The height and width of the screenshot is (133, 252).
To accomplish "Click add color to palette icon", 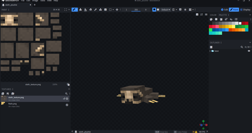I will [x=231, y=19].
